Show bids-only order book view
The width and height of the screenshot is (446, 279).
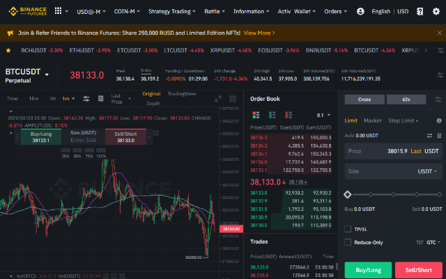click(272, 115)
